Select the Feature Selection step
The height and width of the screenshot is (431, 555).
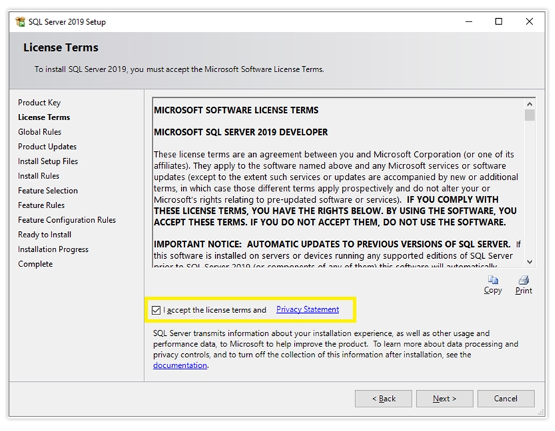[47, 190]
